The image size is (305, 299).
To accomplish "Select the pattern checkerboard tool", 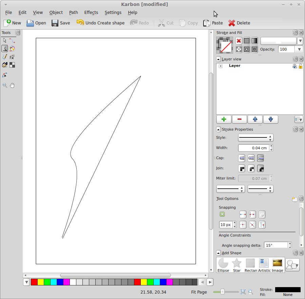I will click(x=12, y=65).
